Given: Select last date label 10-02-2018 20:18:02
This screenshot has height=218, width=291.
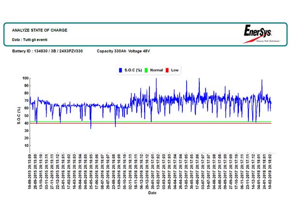Looking at the screenshot, I should click(271, 171).
